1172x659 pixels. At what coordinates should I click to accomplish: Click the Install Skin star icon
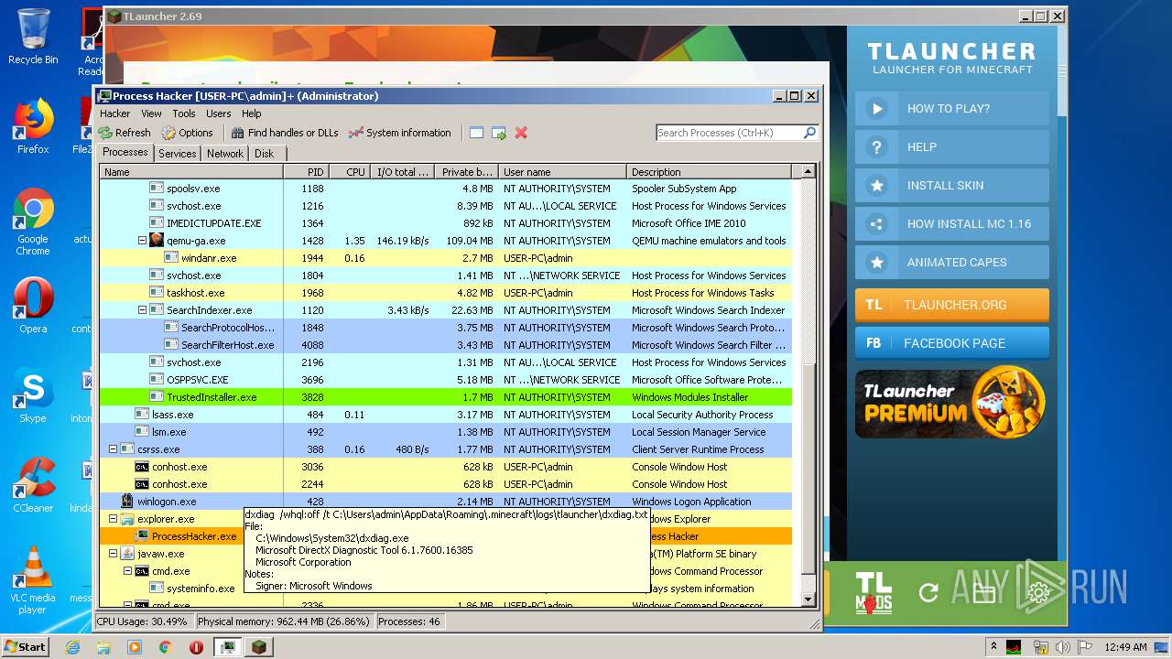876,185
